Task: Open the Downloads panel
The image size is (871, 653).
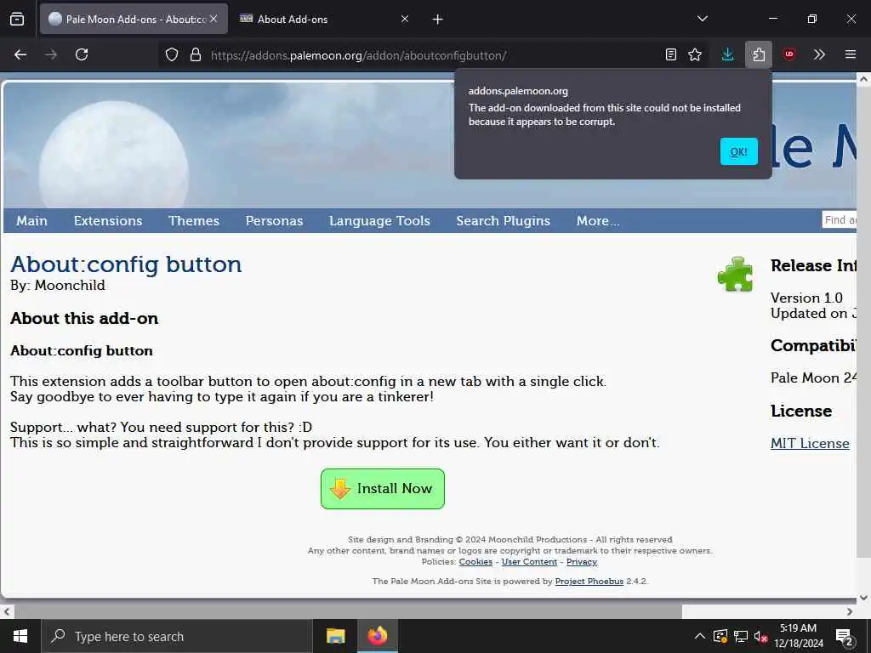Action: coord(728,54)
